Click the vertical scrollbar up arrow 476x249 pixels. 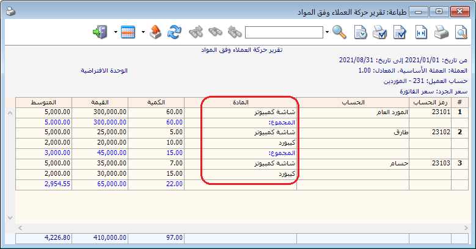pos(10,113)
